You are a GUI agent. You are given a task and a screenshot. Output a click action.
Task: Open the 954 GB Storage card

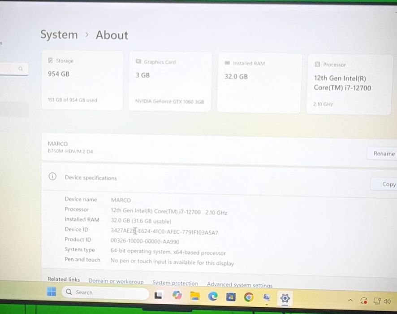82,80
